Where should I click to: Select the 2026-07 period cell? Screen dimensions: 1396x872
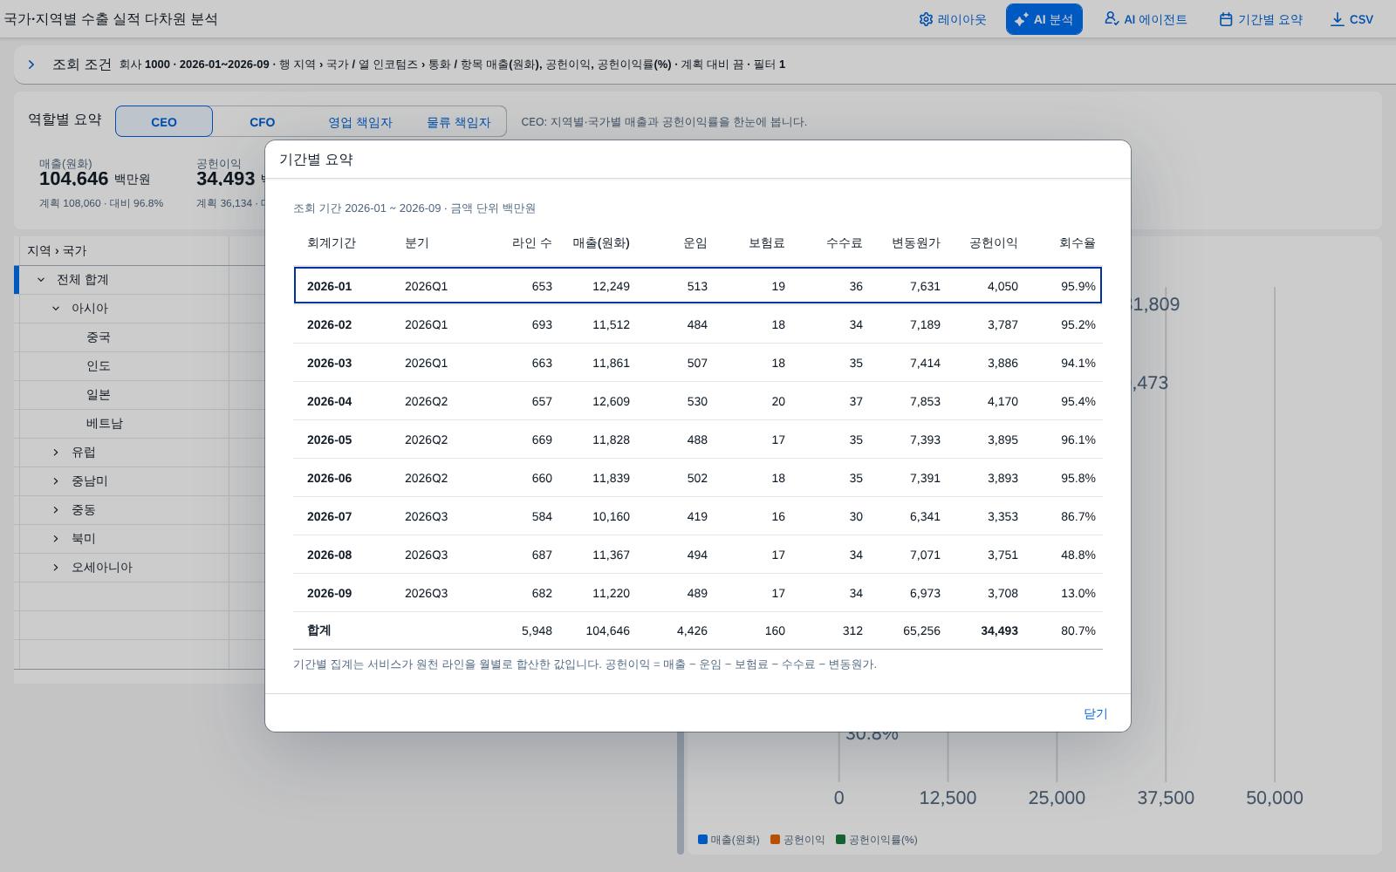(329, 516)
